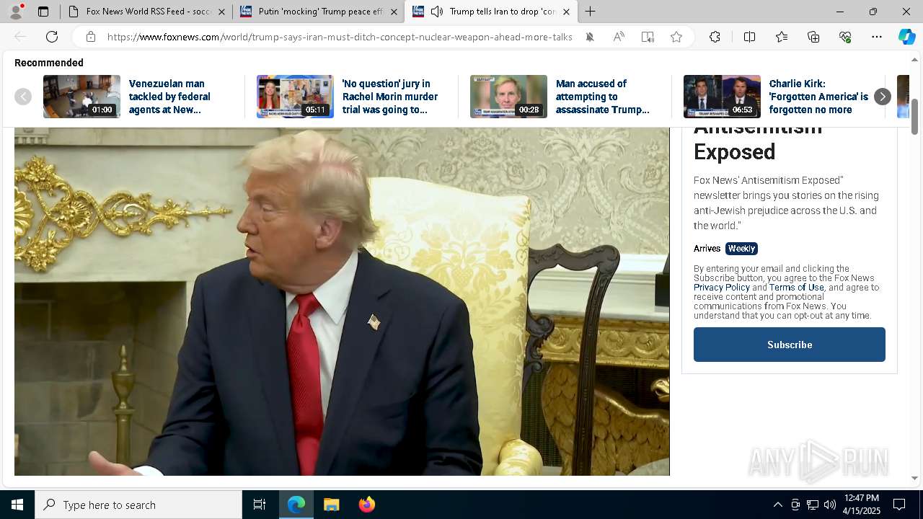Close the Trump tells Iran tab
923x519 pixels.
[x=566, y=12]
